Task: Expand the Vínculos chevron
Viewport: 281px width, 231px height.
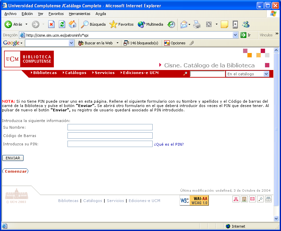Action: pyautogui.click(x=277, y=34)
